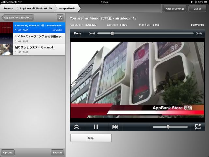209x157 pixels.
Task: Tap the video frame showing AppBank Store
Action: (137, 80)
